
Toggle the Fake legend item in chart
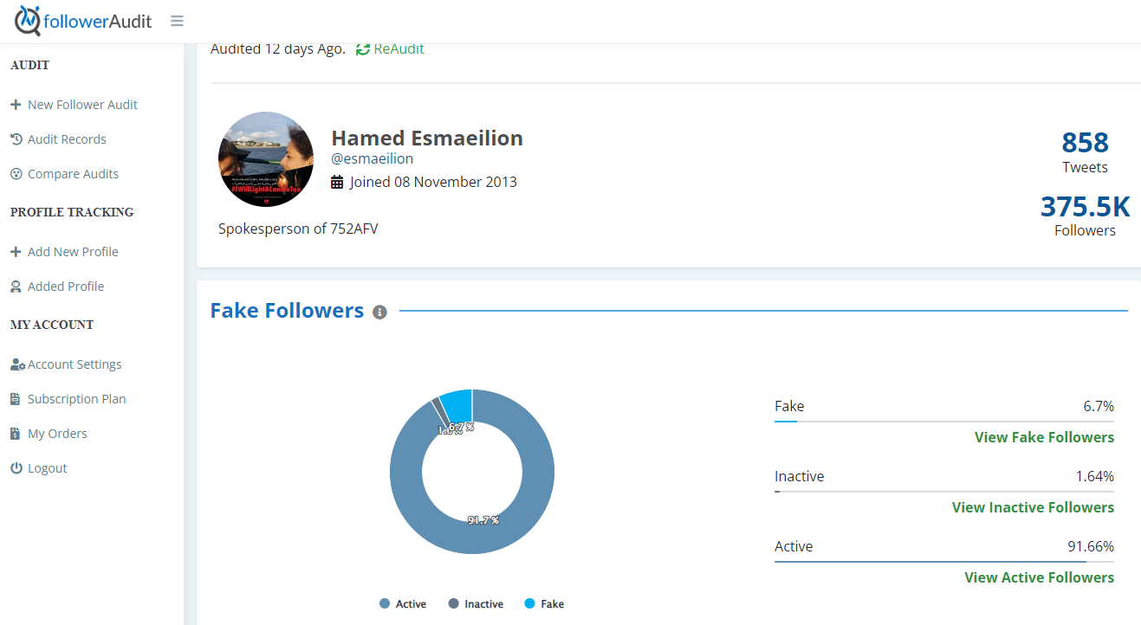click(544, 603)
